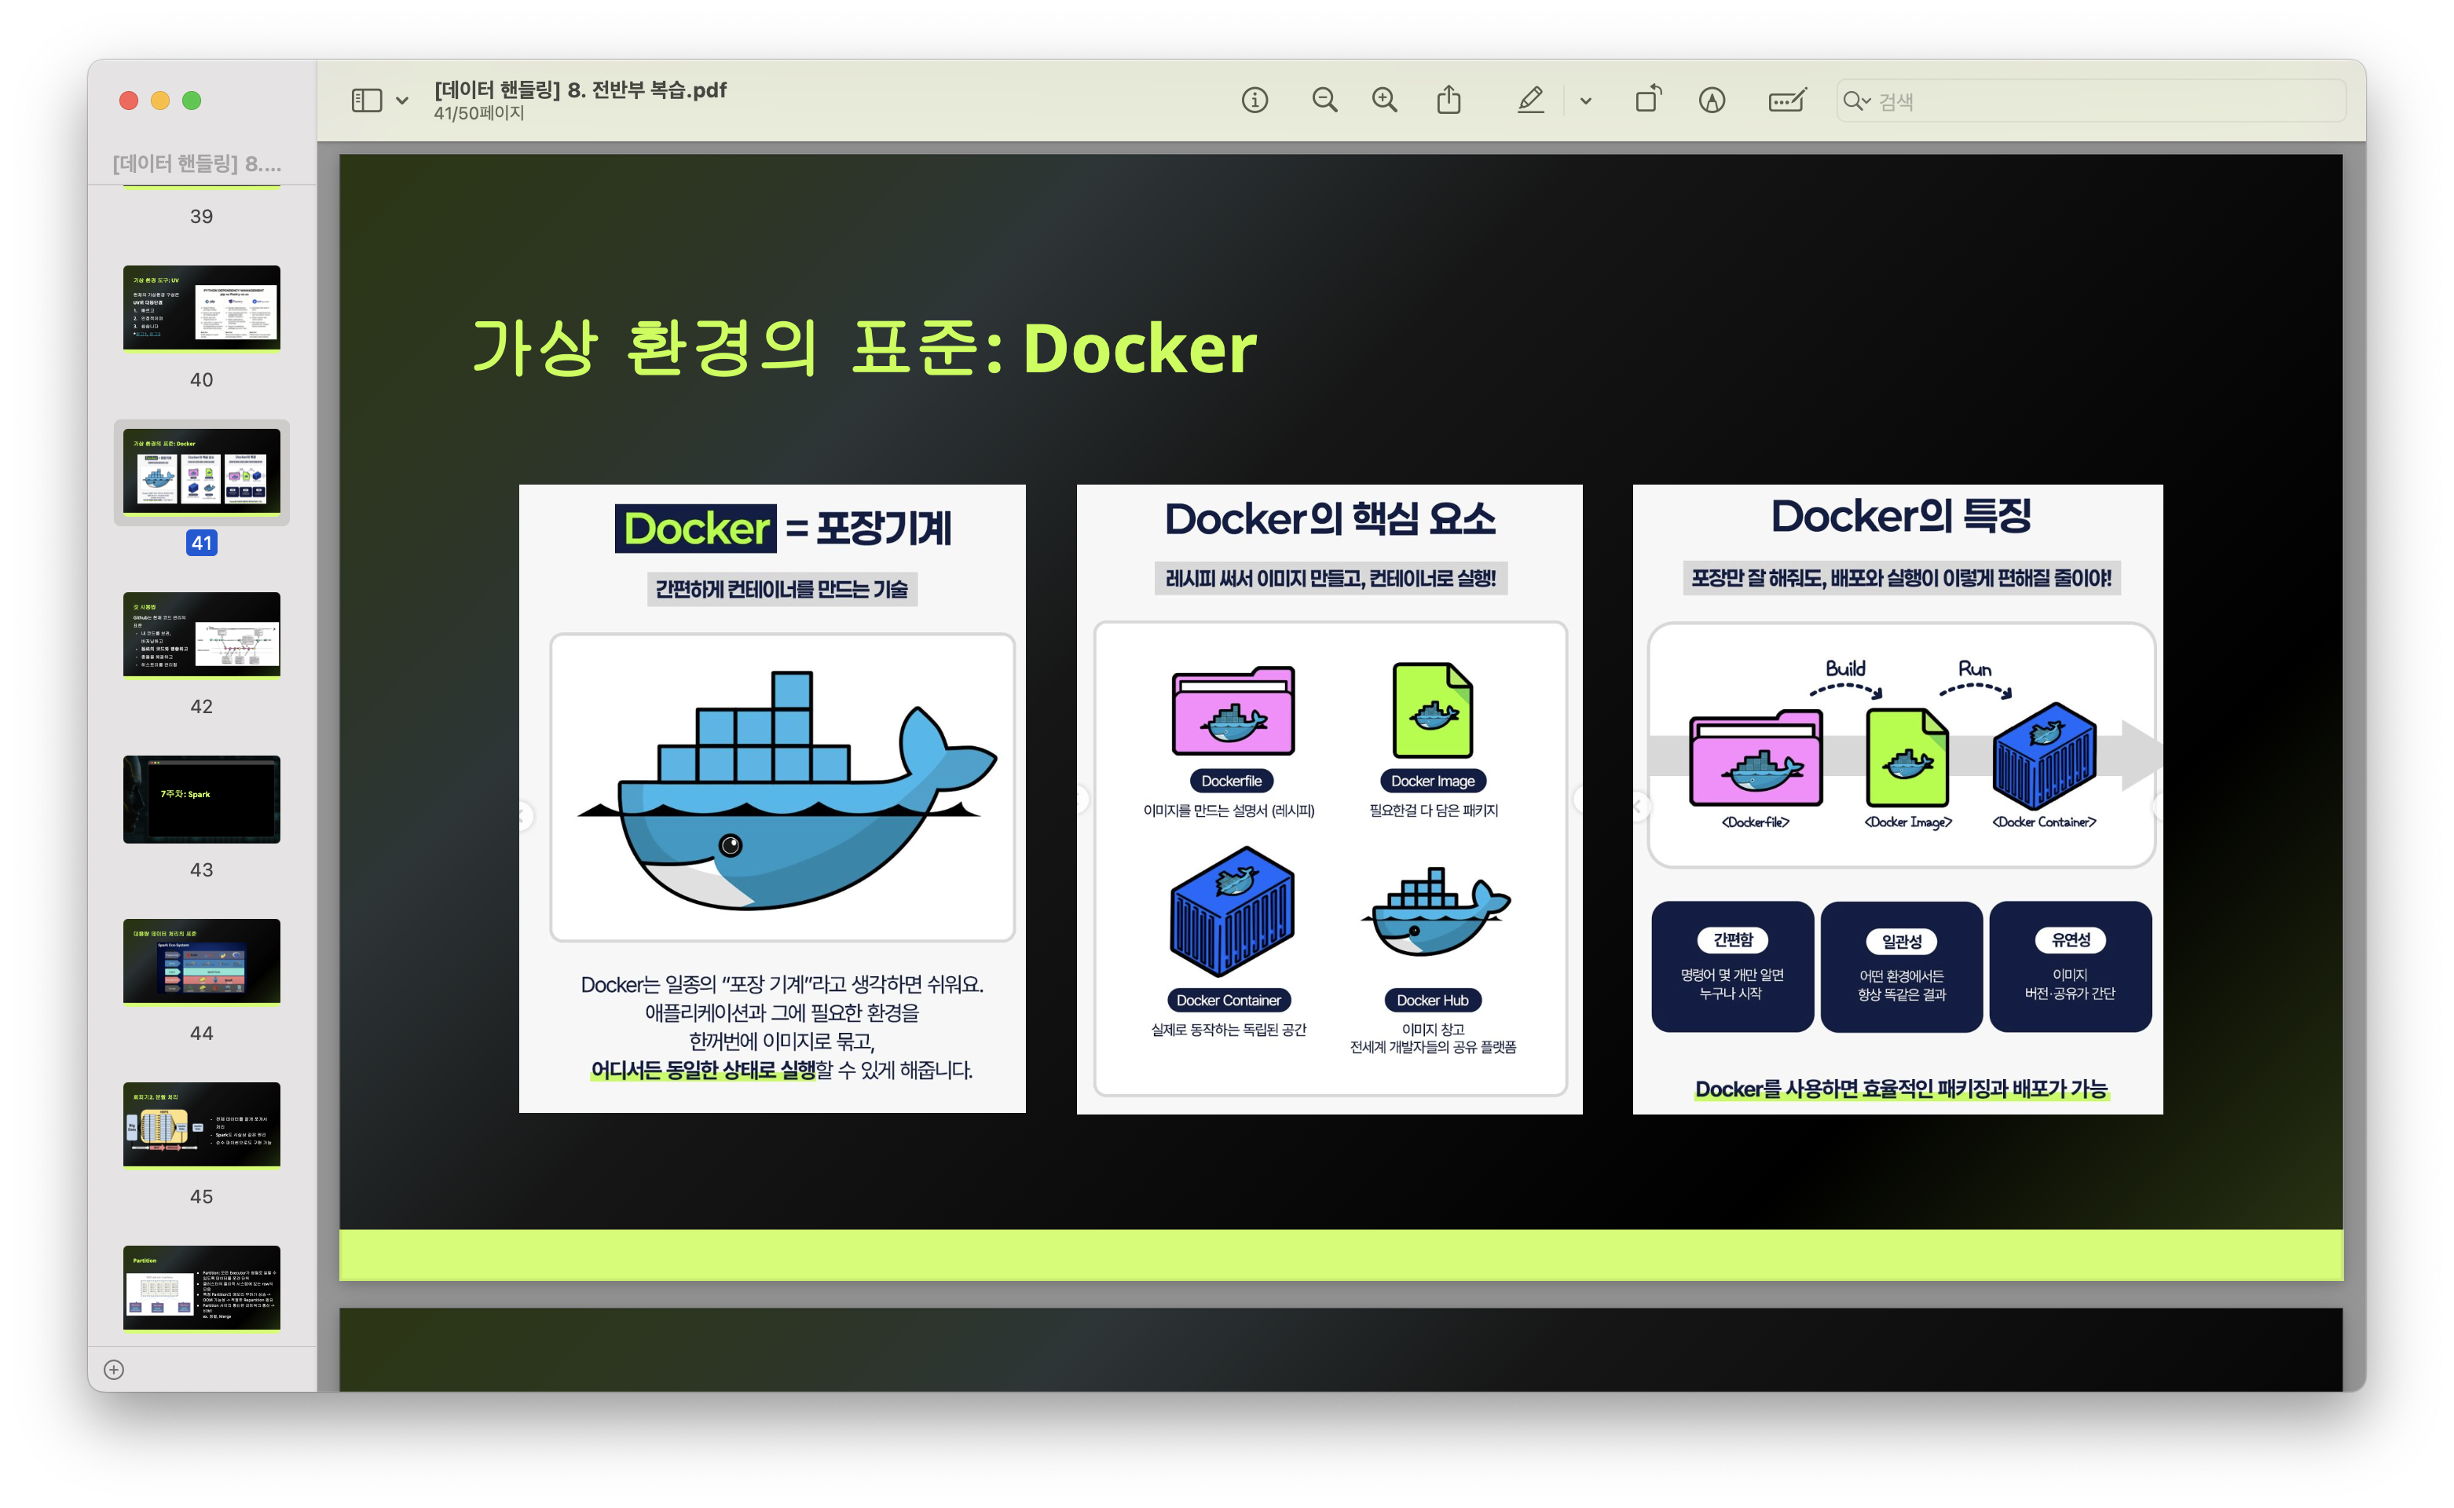2454x1508 pixels.
Task: Click the add button below the sidebar
Action: (x=114, y=1369)
